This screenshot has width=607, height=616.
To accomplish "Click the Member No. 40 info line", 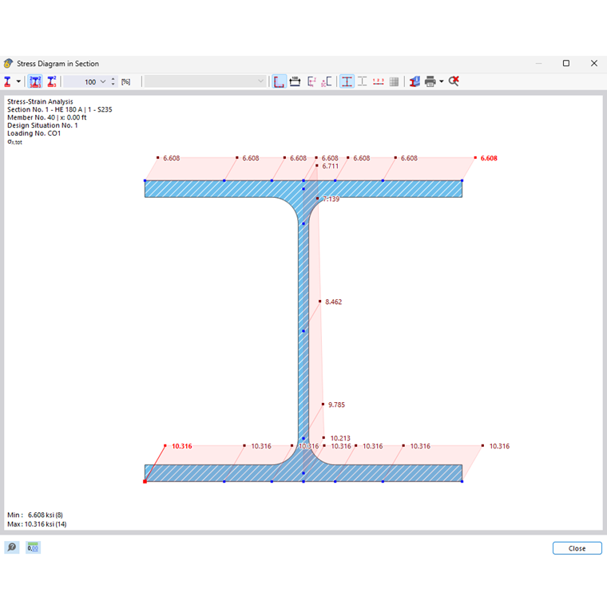I will (47, 117).
